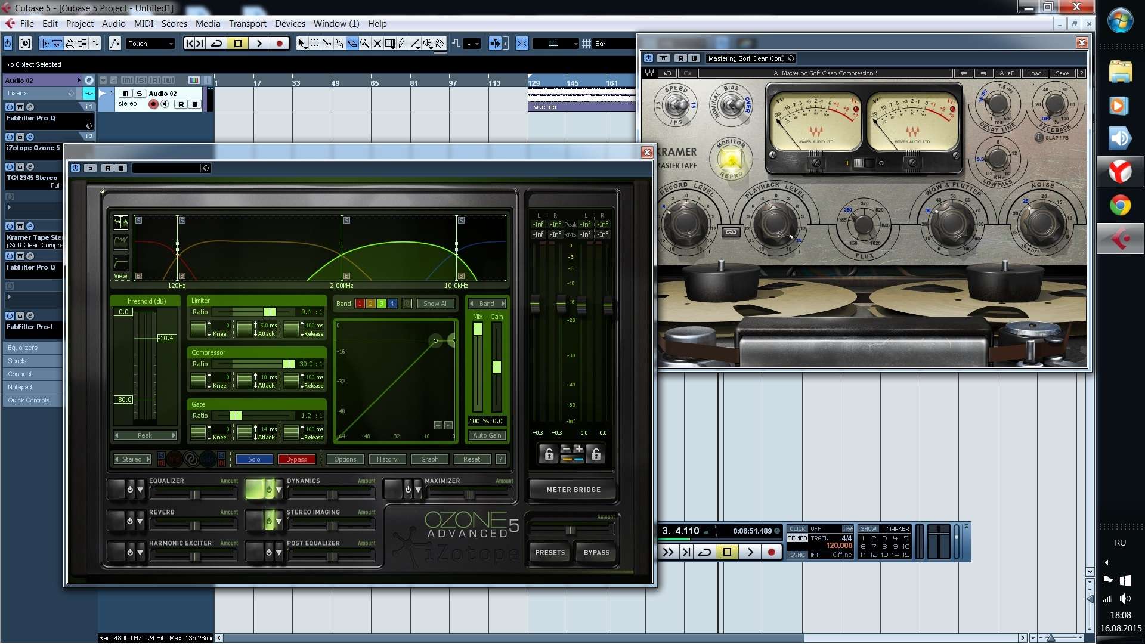Image resolution: width=1145 pixels, height=644 pixels.
Task: Click Stop in the Cubase top toolbar
Action: point(237,44)
